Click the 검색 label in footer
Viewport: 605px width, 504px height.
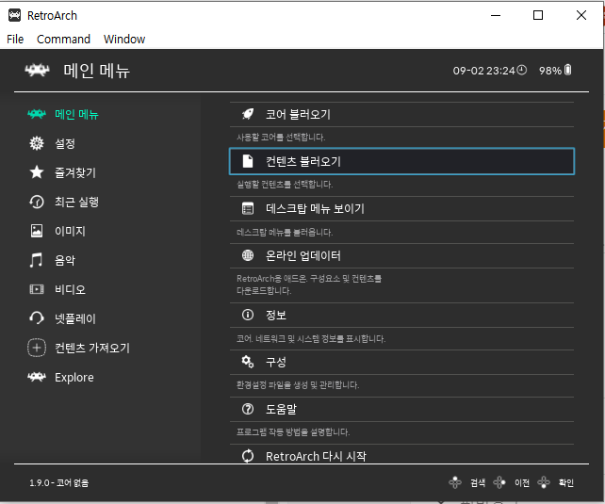tap(478, 482)
